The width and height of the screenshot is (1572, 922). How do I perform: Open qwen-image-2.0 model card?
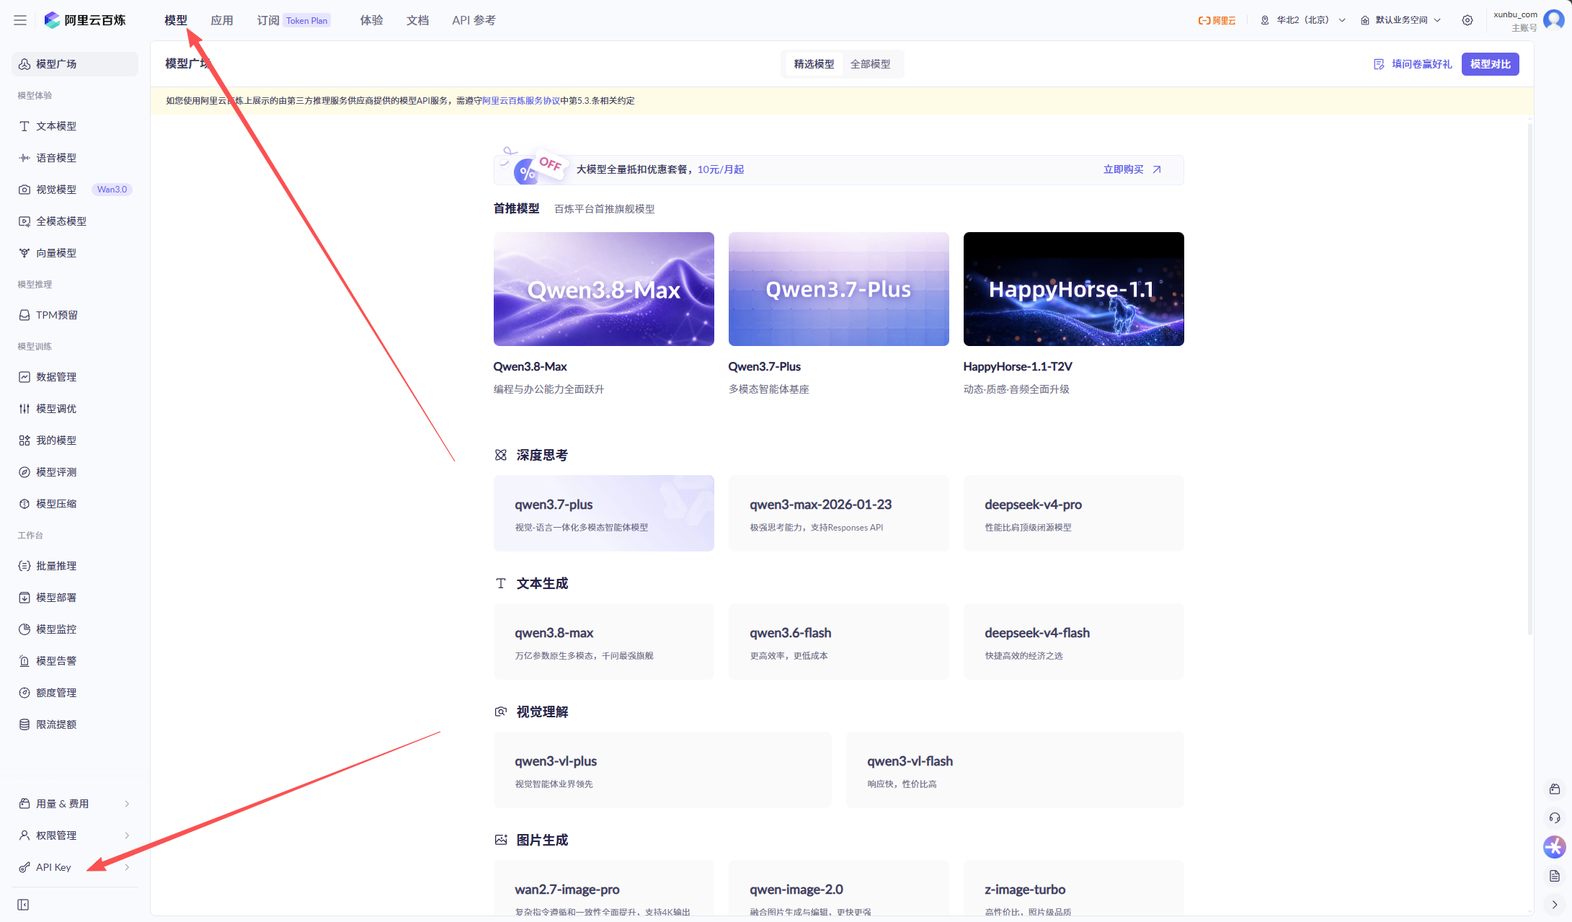coord(839,888)
